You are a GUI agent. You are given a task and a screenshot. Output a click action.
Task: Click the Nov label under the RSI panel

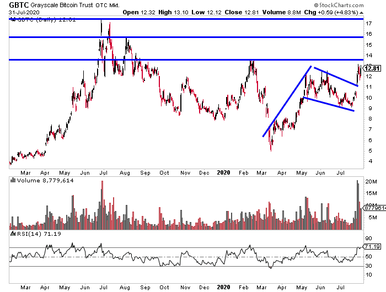tap(185, 288)
